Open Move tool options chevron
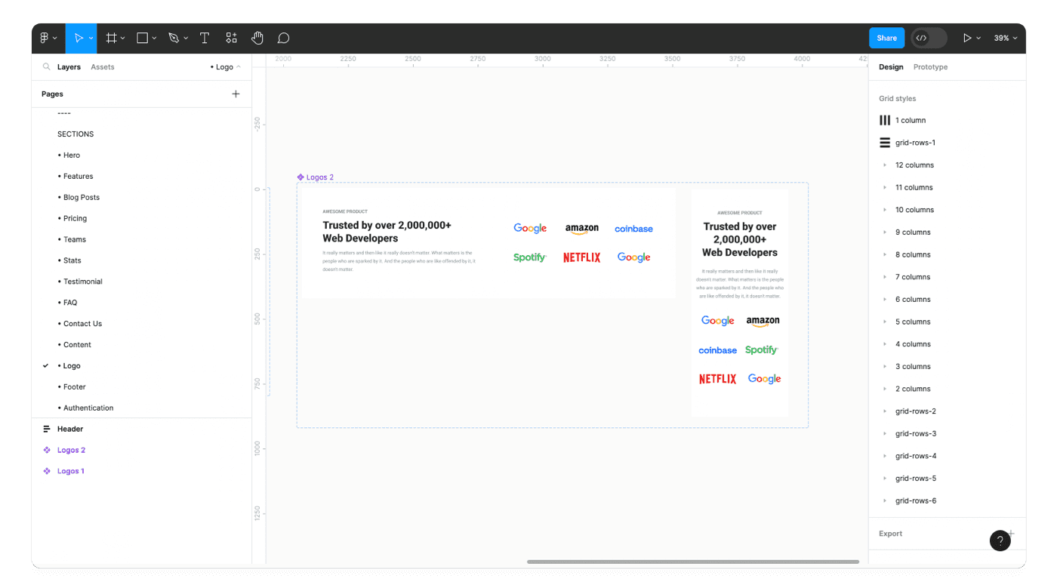 click(x=91, y=38)
